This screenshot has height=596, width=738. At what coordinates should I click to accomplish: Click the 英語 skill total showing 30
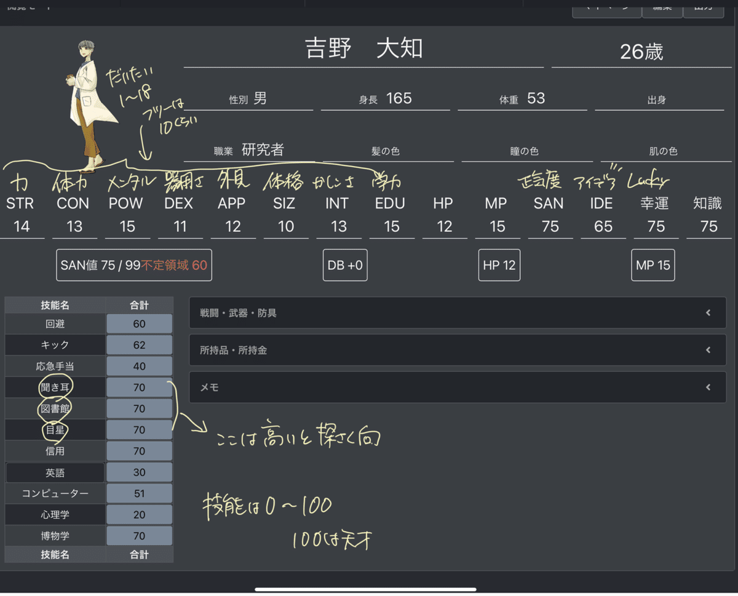pyautogui.click(x=139, y=472)
